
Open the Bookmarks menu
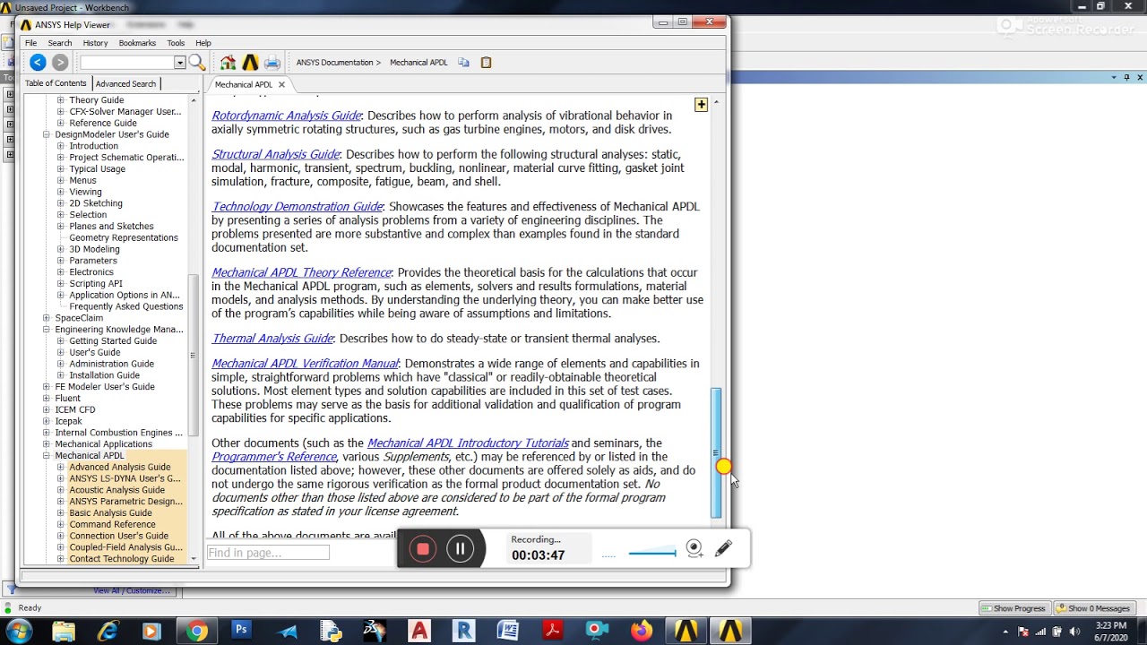137,43
